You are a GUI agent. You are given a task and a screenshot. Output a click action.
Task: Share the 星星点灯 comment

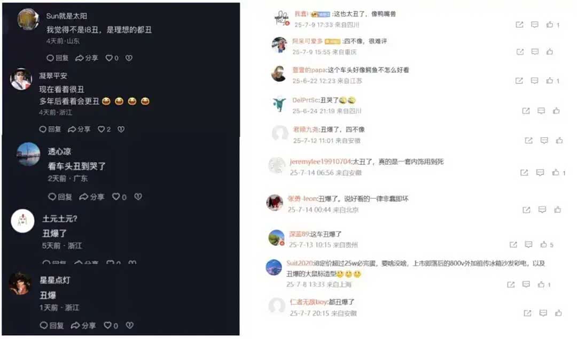83,326
